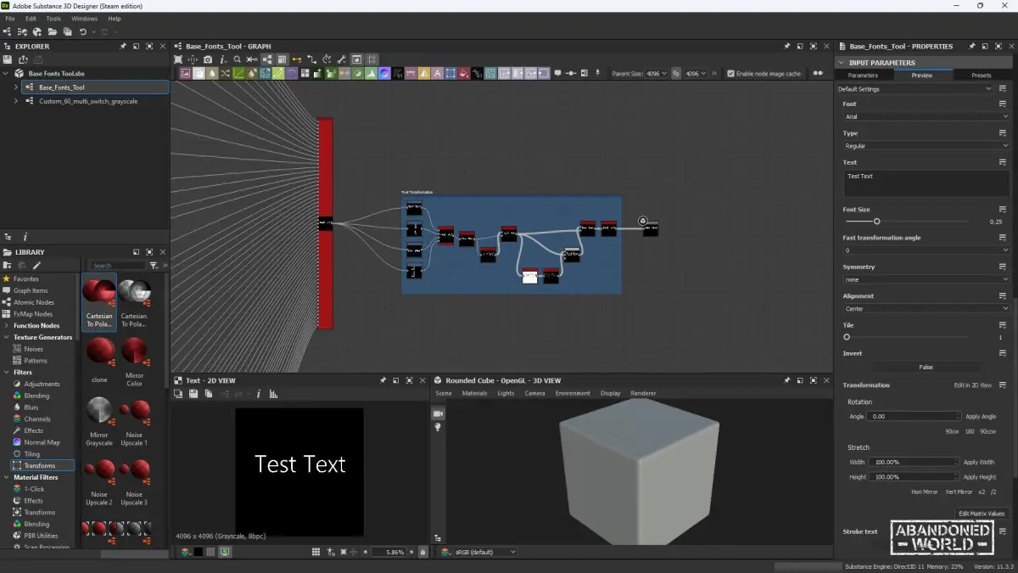This screenshot has height=573, width=1018.
Task: Switch to the Presets tab
Action: 981,76
